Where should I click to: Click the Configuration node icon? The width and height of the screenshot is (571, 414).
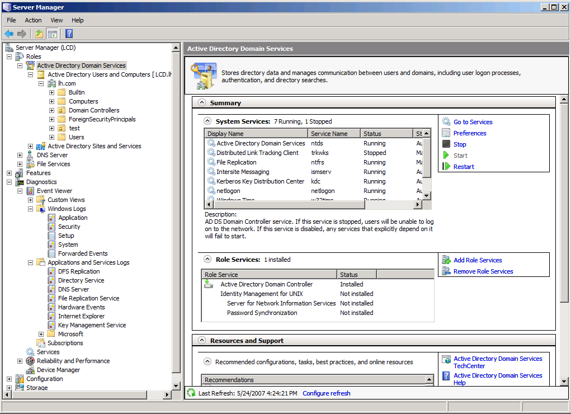point(20,379)
